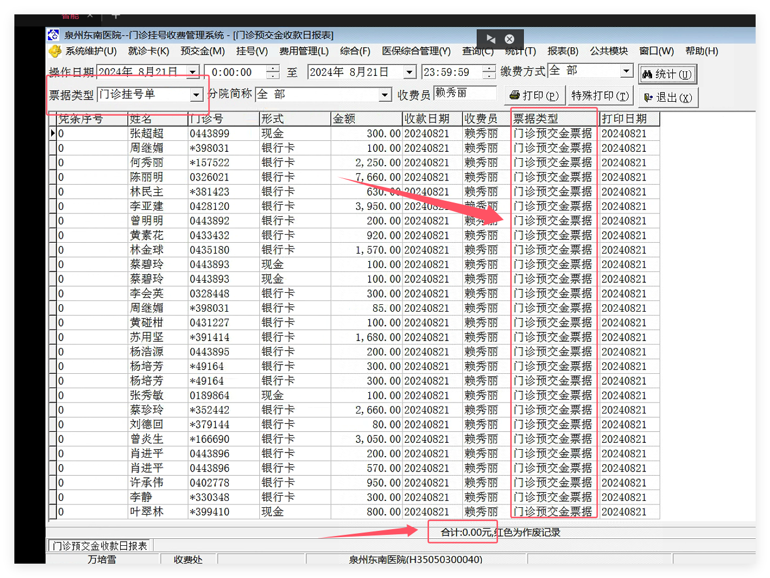
Task: Click the 23:59:59 end time spinner arrows
Action: tap(489, 72)
